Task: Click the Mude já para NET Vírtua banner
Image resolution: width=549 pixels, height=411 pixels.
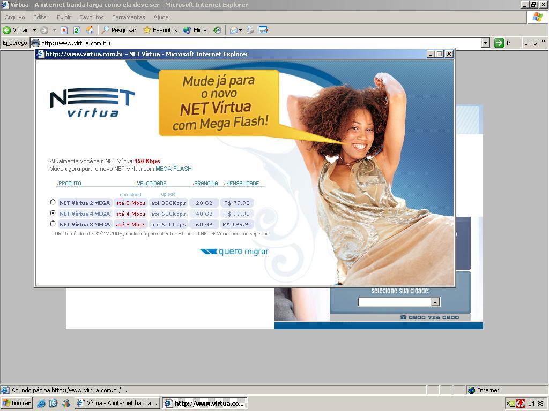Action: (x=219, y=102)
